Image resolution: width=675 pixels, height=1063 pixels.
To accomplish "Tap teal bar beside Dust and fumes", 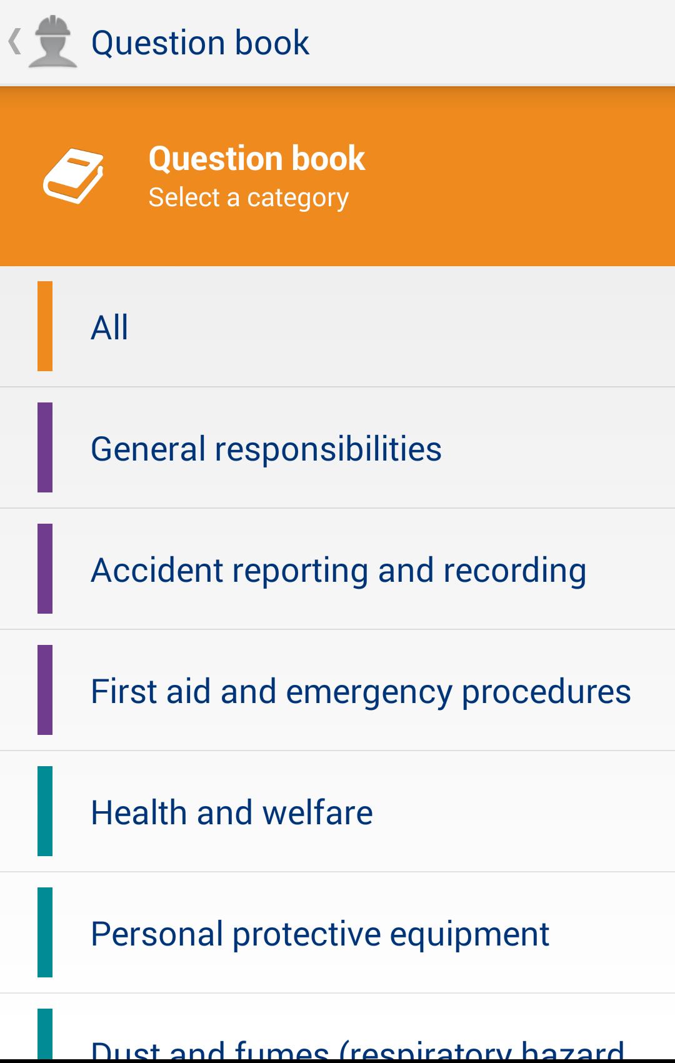I will [45, 1034].
